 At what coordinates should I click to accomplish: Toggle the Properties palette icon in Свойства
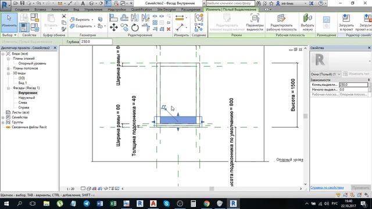pyautogui.click(x=24, y=27)
